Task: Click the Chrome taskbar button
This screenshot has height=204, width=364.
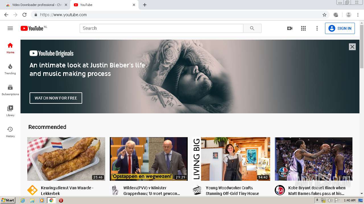Action: [51, 200]
